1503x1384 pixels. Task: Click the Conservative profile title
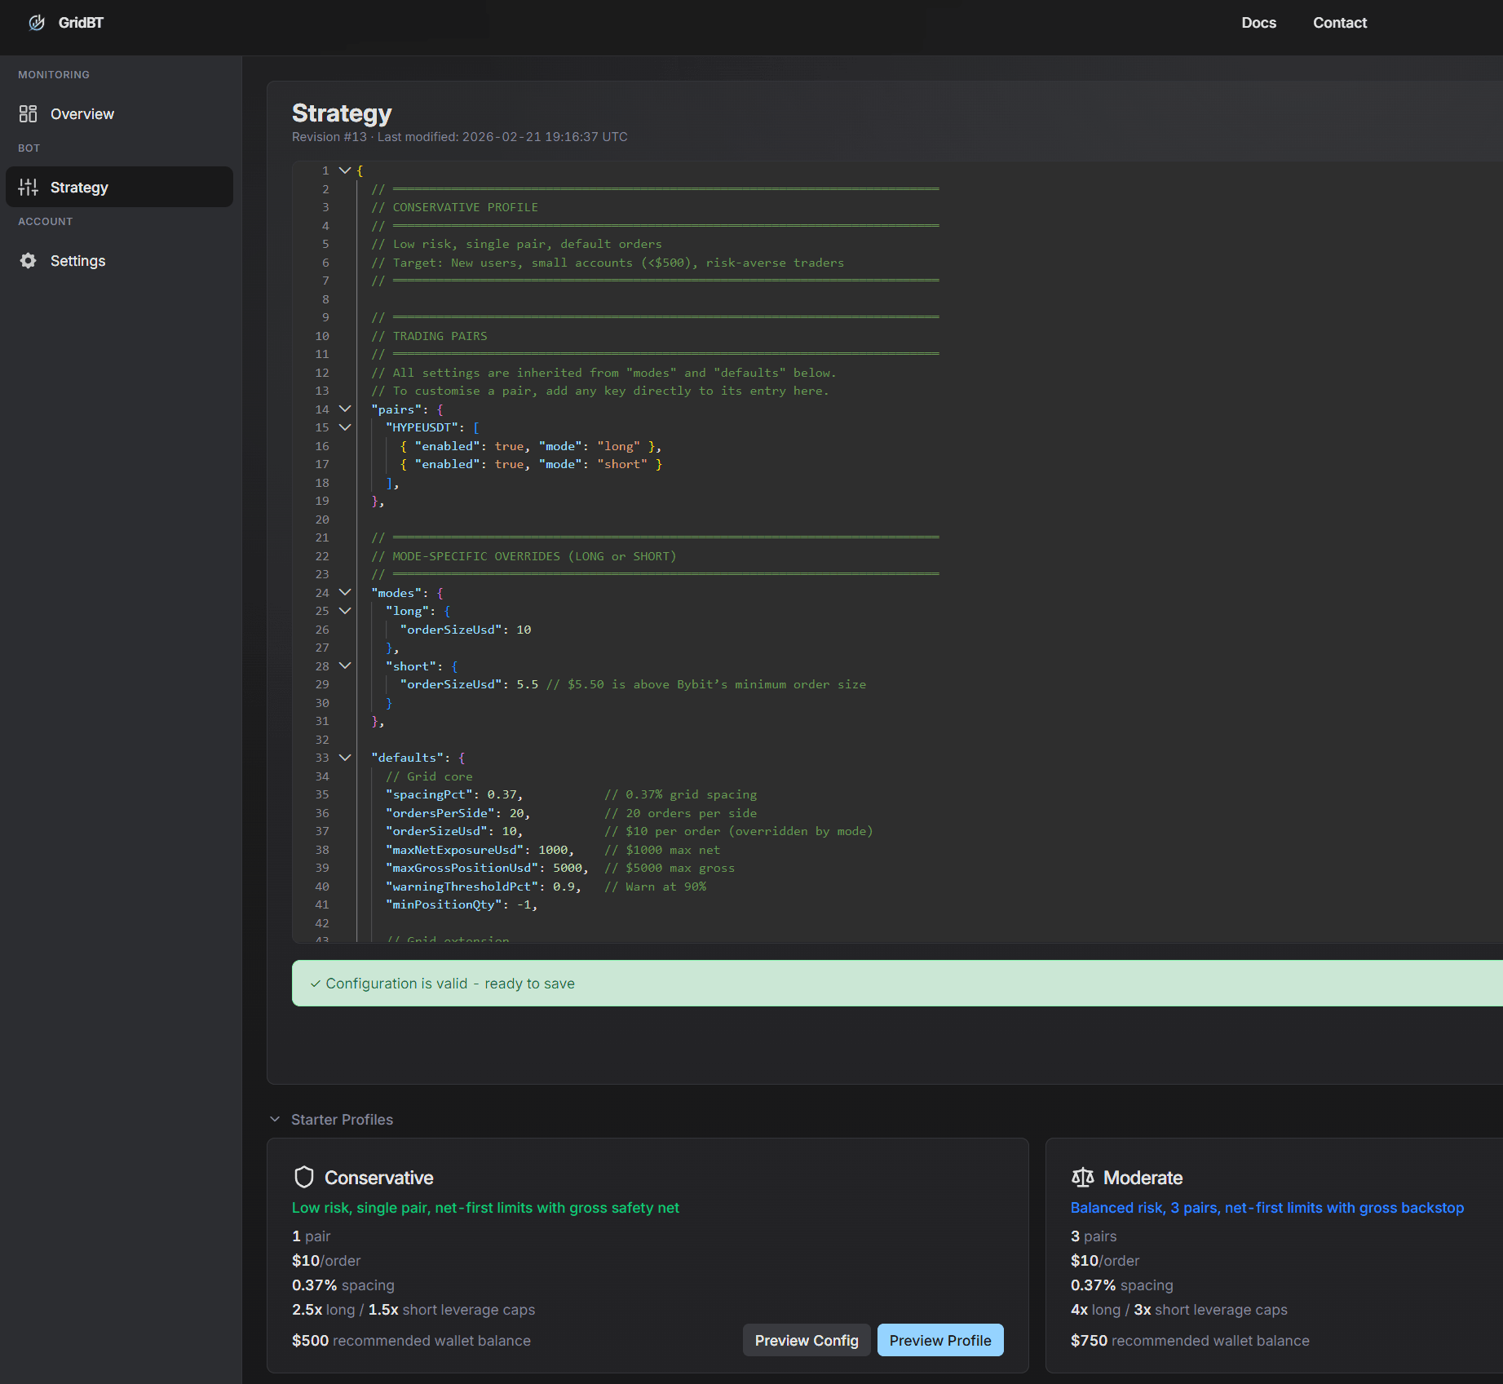tap(379, 1178)
